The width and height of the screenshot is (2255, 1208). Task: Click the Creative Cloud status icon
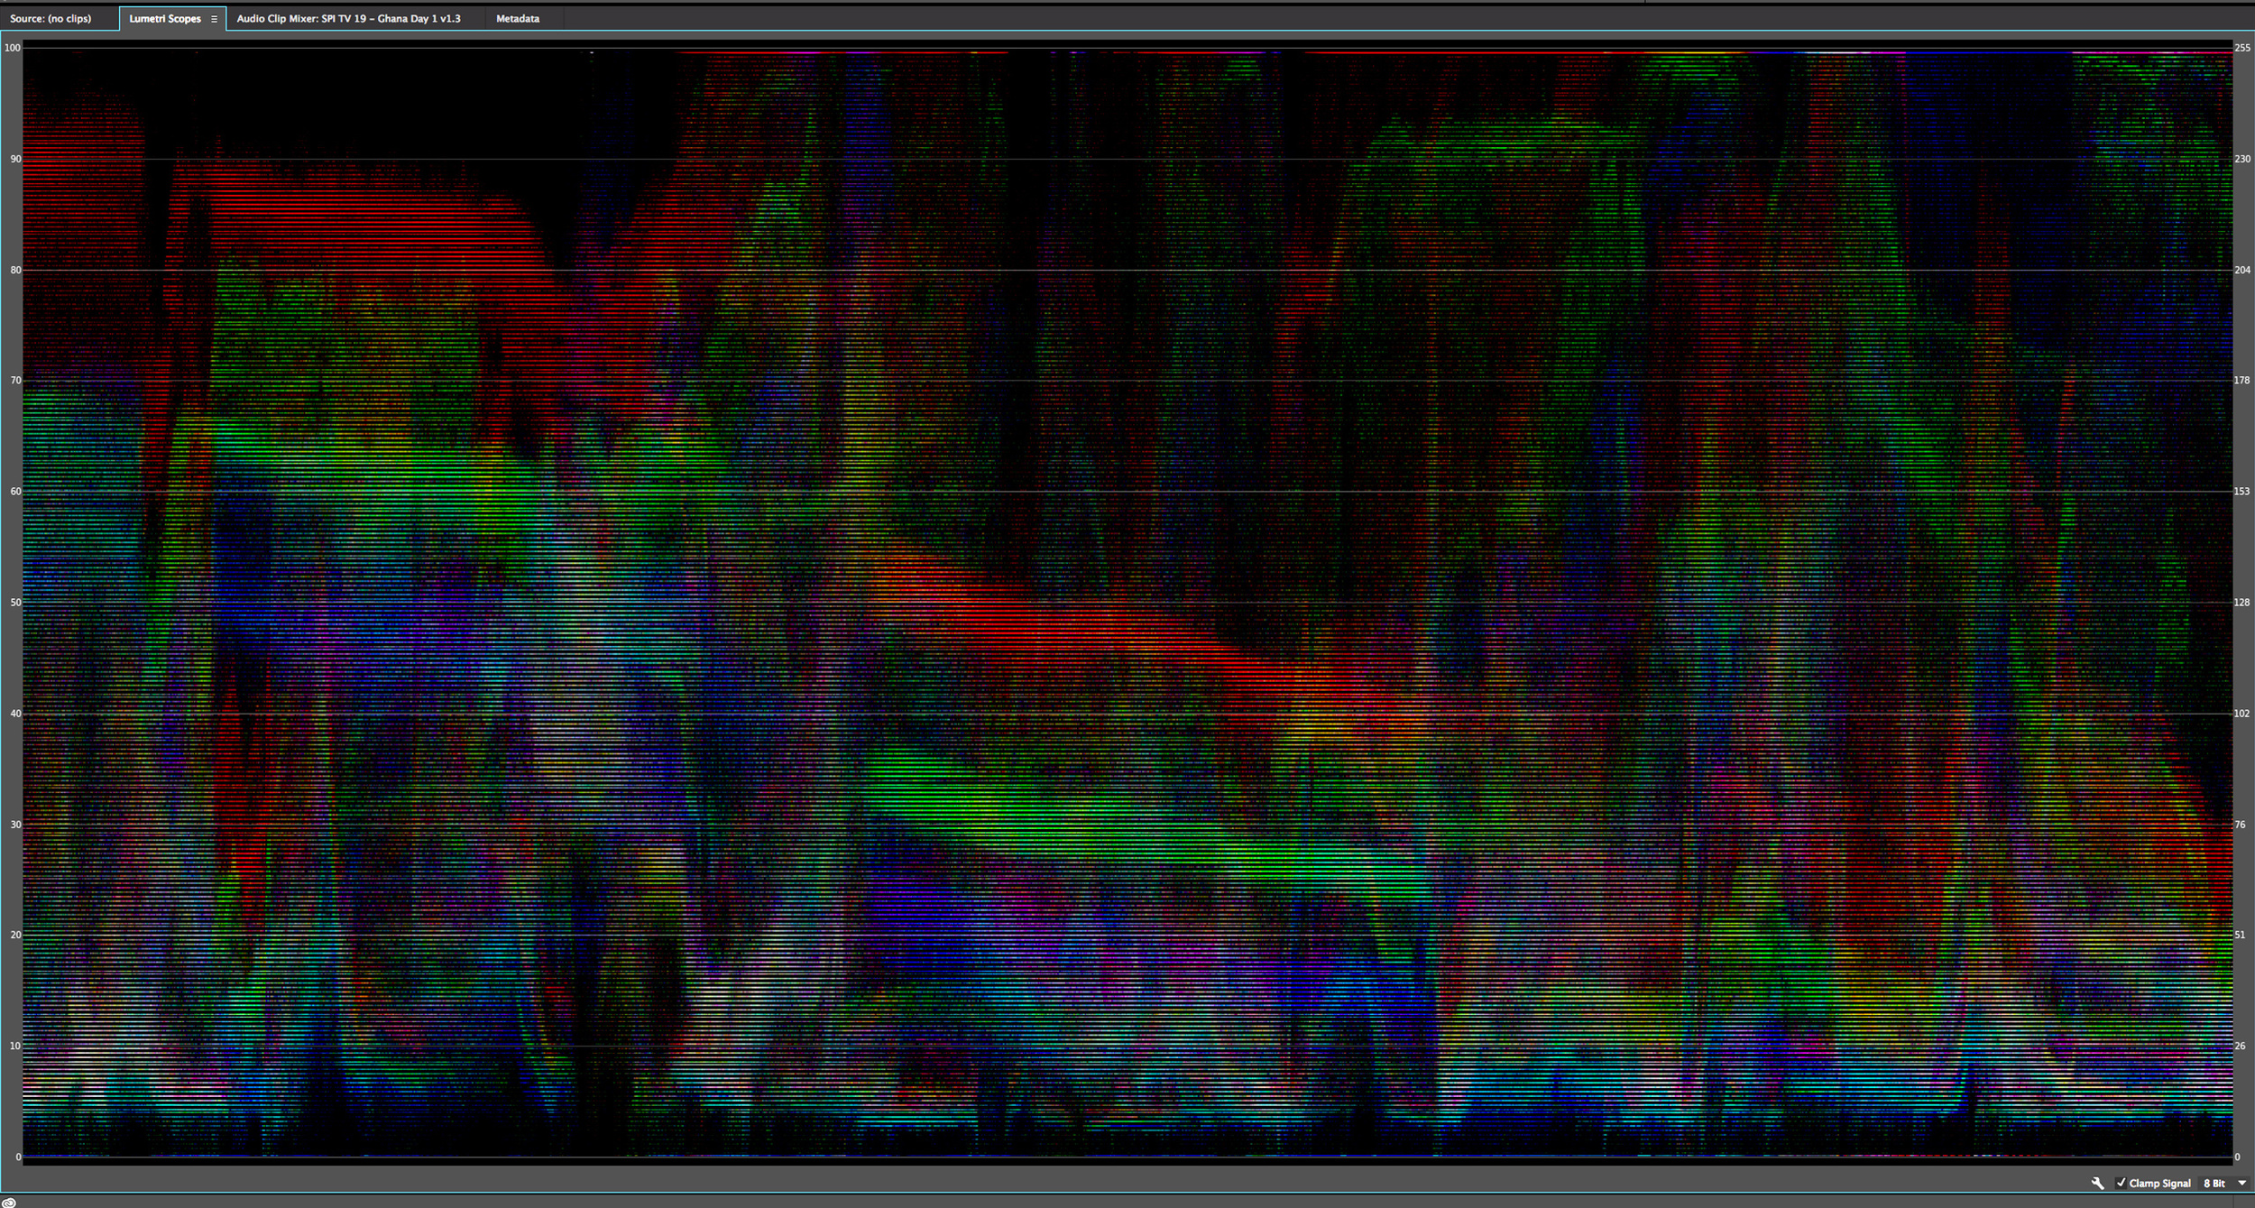(9, 1202)
